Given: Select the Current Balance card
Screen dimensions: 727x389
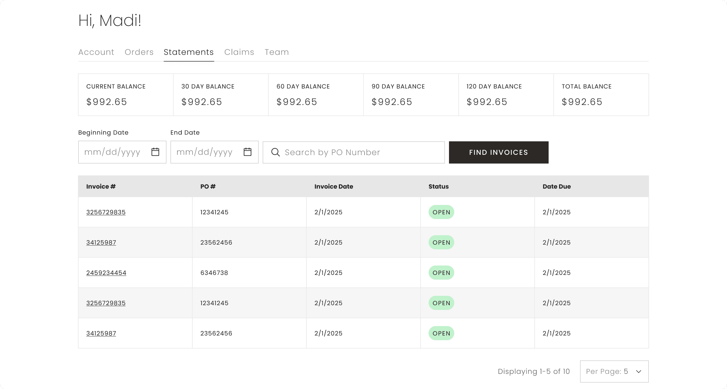Looking at the screenshot, I should tap(125, 95).
